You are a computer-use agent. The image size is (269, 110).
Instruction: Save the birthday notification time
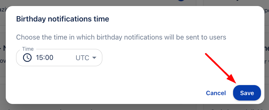pos(247,93)
